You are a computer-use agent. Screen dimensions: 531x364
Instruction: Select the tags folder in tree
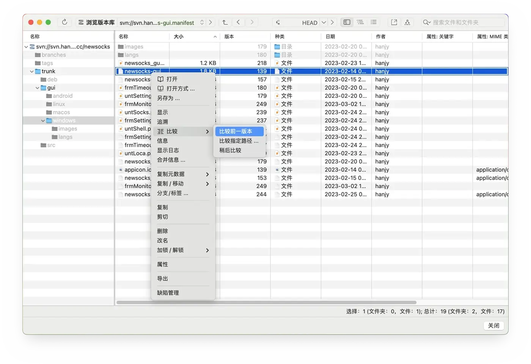[x=44, y=63]
